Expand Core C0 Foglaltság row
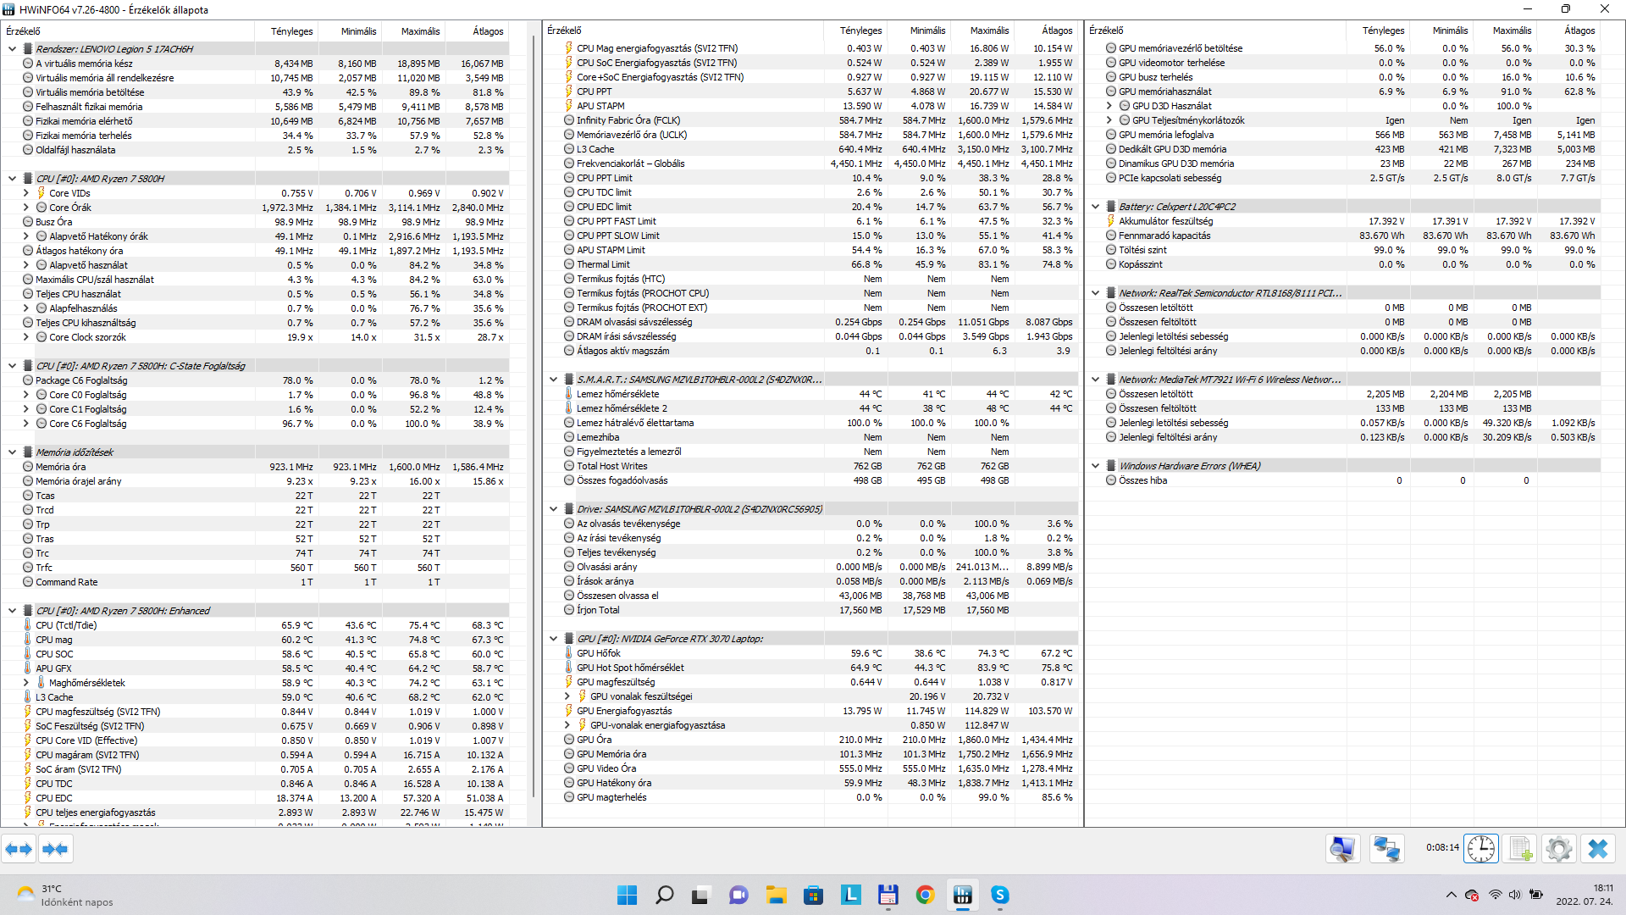 26,395
